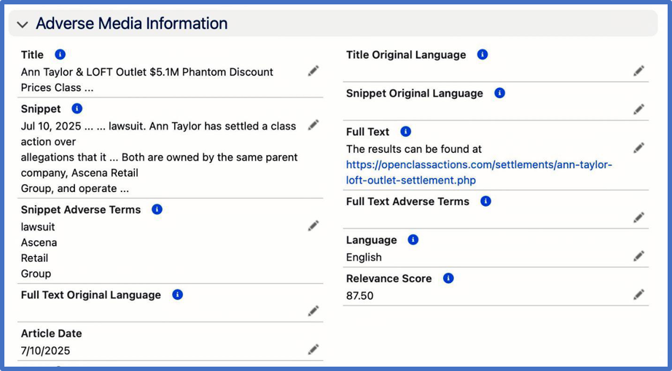Click the article date value 7/10/2025
This screenshot has width=672, height=371.
(45, 351)
